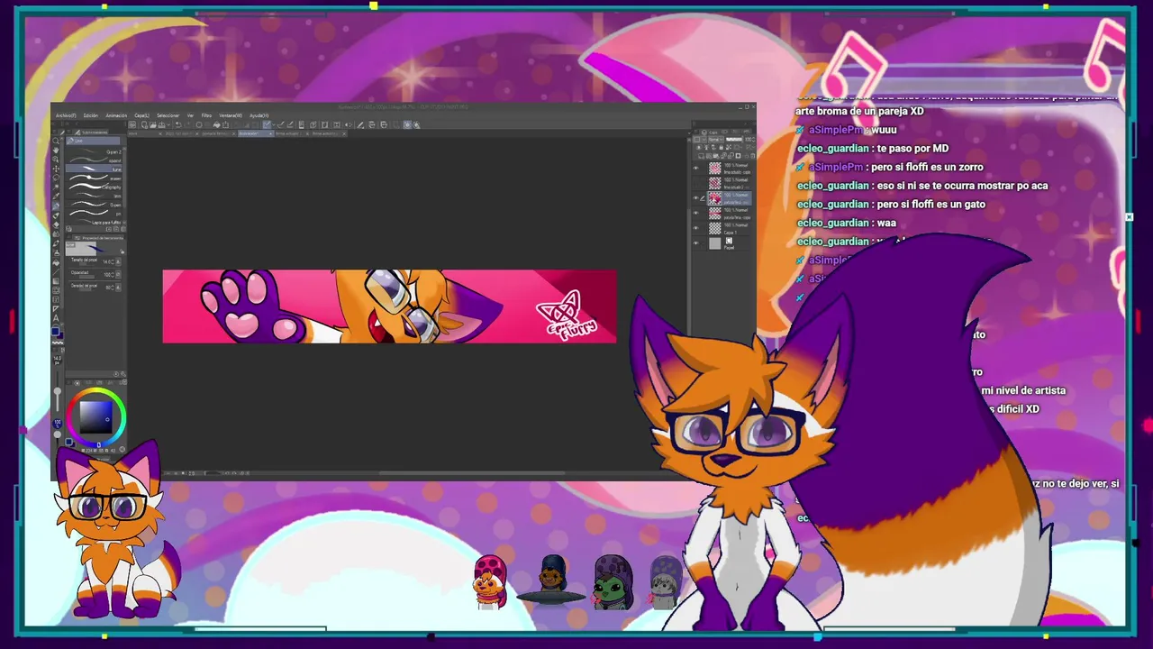This screenshot has height=649, width=1153.
Task: Select the highlighted Pen tool
Action: 56,206
